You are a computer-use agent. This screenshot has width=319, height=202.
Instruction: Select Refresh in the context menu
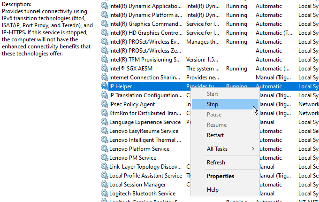pyautogui.click(x=216, y=163)
